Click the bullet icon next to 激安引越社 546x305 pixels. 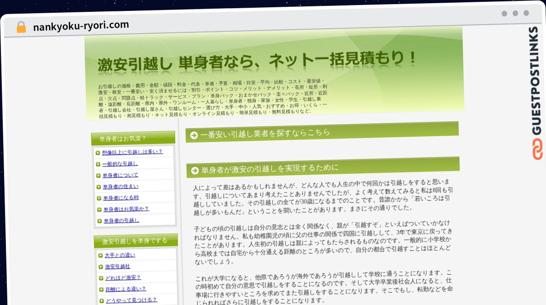[101, 266]
